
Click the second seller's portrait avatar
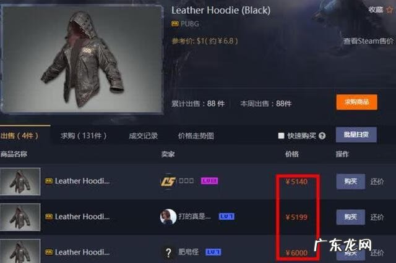point(168,217)
